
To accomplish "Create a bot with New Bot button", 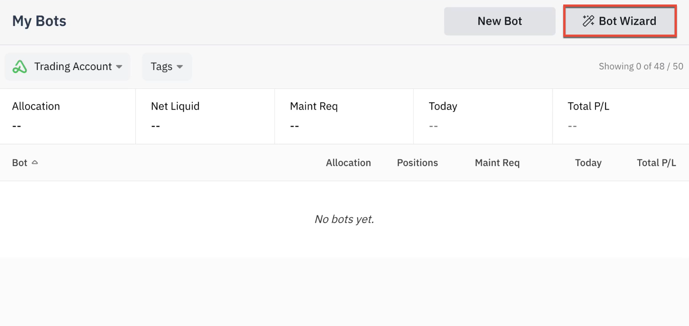I will coord(500,21).
